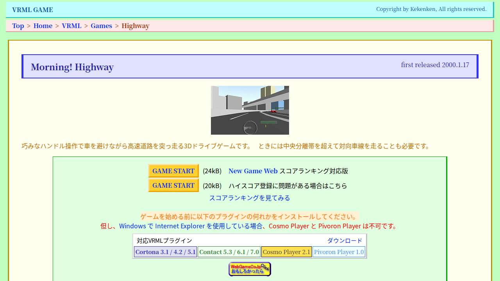Click the Copyright by Kekenken notice
The image size is (500, 281).
click(x=431, y=9)
